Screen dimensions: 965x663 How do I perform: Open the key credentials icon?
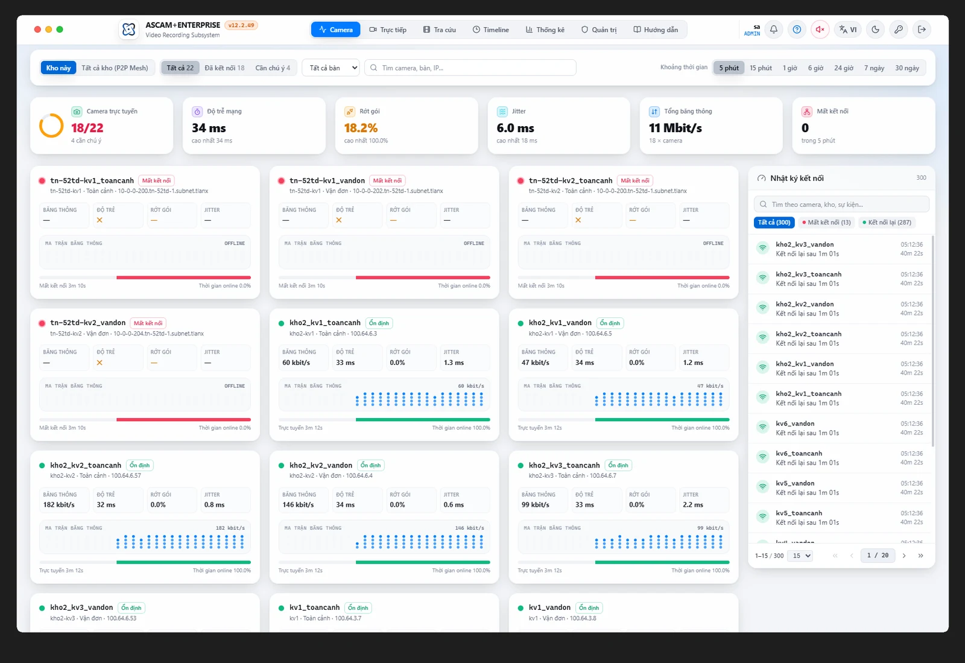point(899,30)
